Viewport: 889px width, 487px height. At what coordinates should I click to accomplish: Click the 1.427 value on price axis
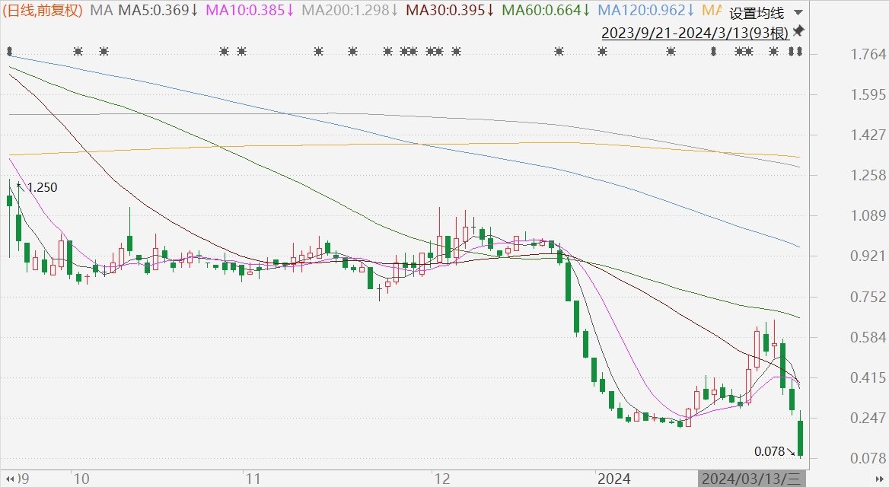point(868,135)
